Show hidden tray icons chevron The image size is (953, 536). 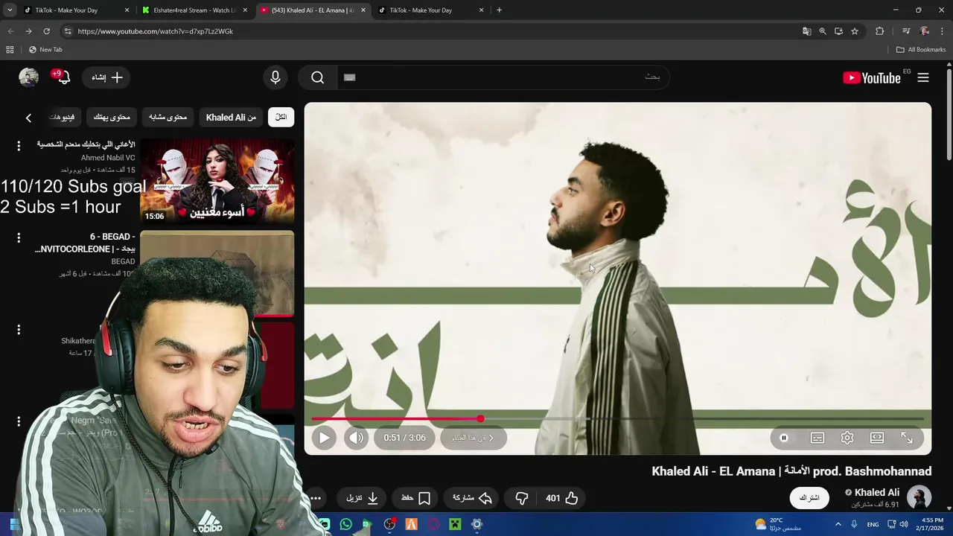[x=838, y=524]
